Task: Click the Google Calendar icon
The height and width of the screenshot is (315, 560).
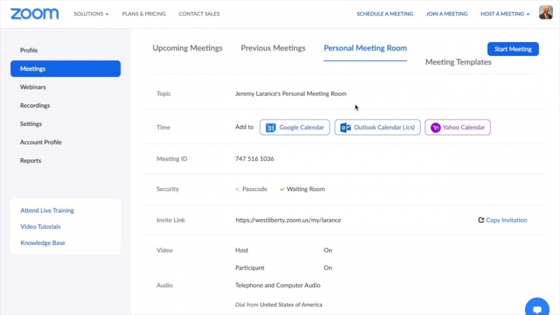Action: (x=271, y=127)
